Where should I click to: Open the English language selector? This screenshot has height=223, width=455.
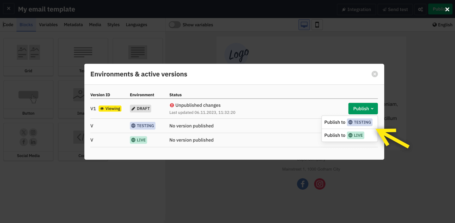(442, 24)
